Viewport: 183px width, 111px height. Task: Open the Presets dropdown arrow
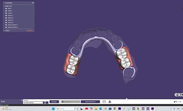44,102
